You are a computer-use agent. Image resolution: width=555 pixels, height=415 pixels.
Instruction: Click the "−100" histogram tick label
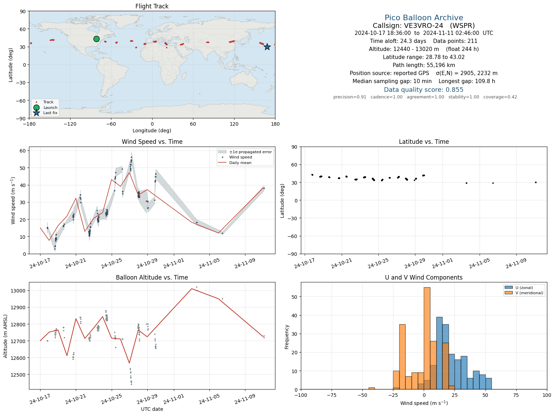point(301,395)
